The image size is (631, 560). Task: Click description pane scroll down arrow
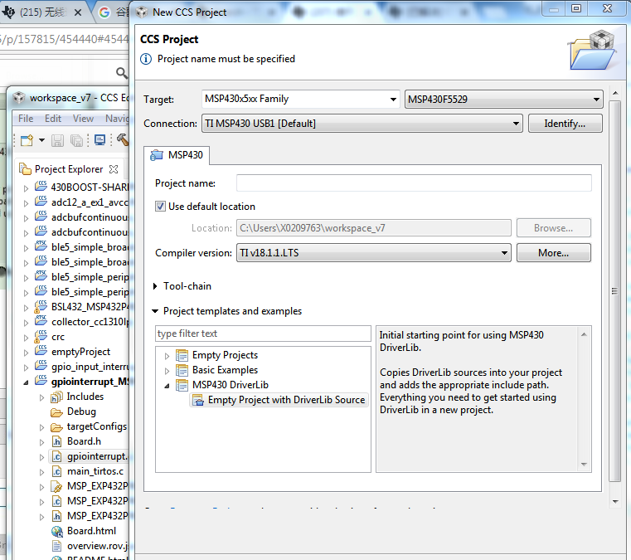[584, 465]
